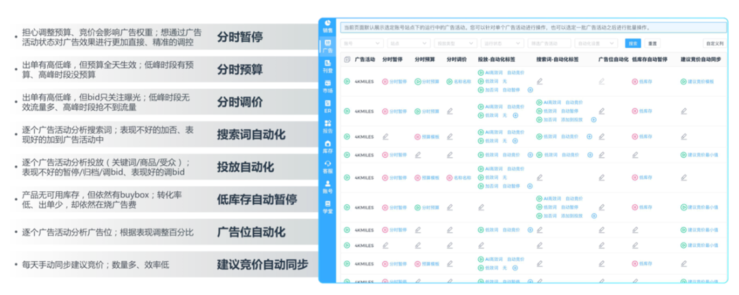
Task: Click the 投放-自动化标签 column header
Action: pos(496,60)
